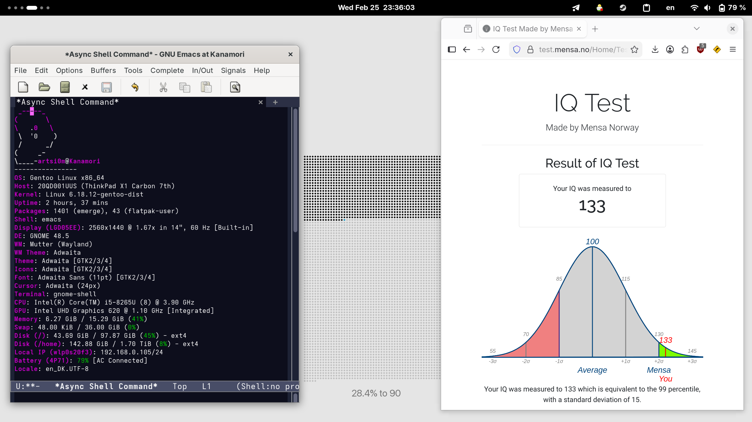Bookmark this page with the star icon
Screen dimensions: 752x422
coord(634,50)
